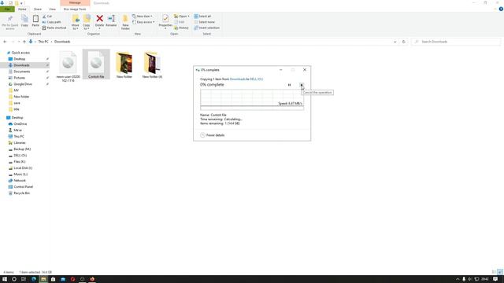Switch to large icons view in status bar
Image resolution: width=504 pixels, height=283 pixels.
pos(500,272)
